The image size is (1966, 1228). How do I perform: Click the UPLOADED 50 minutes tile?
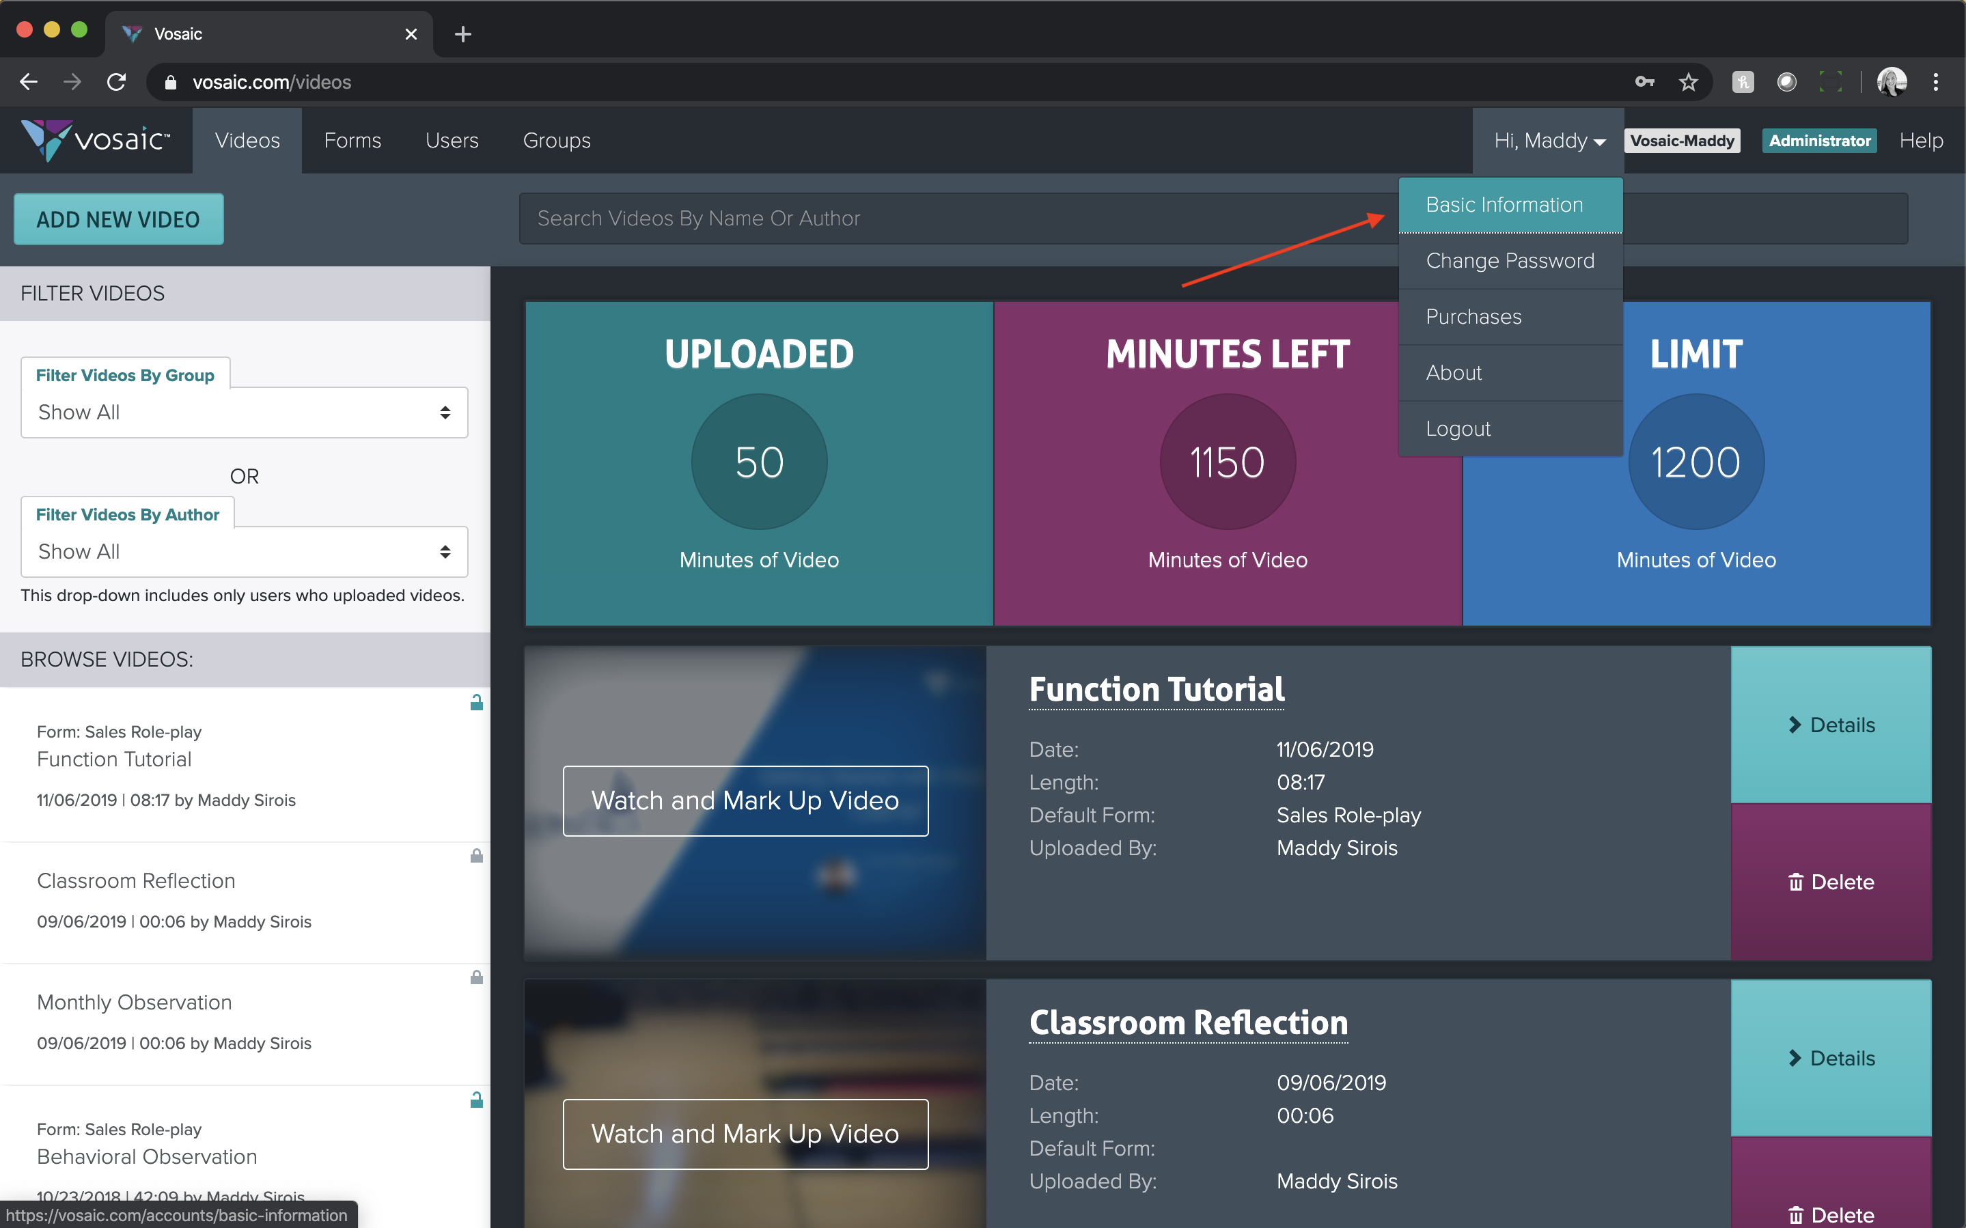point(759,464)
